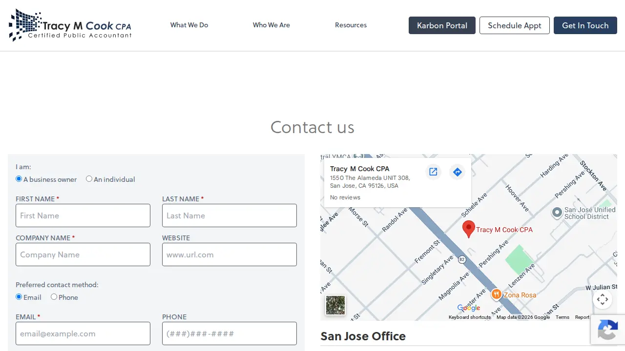This screenshot has width=625, height=351.
Task: Open the Resources menu
Action: pos(351,25)
